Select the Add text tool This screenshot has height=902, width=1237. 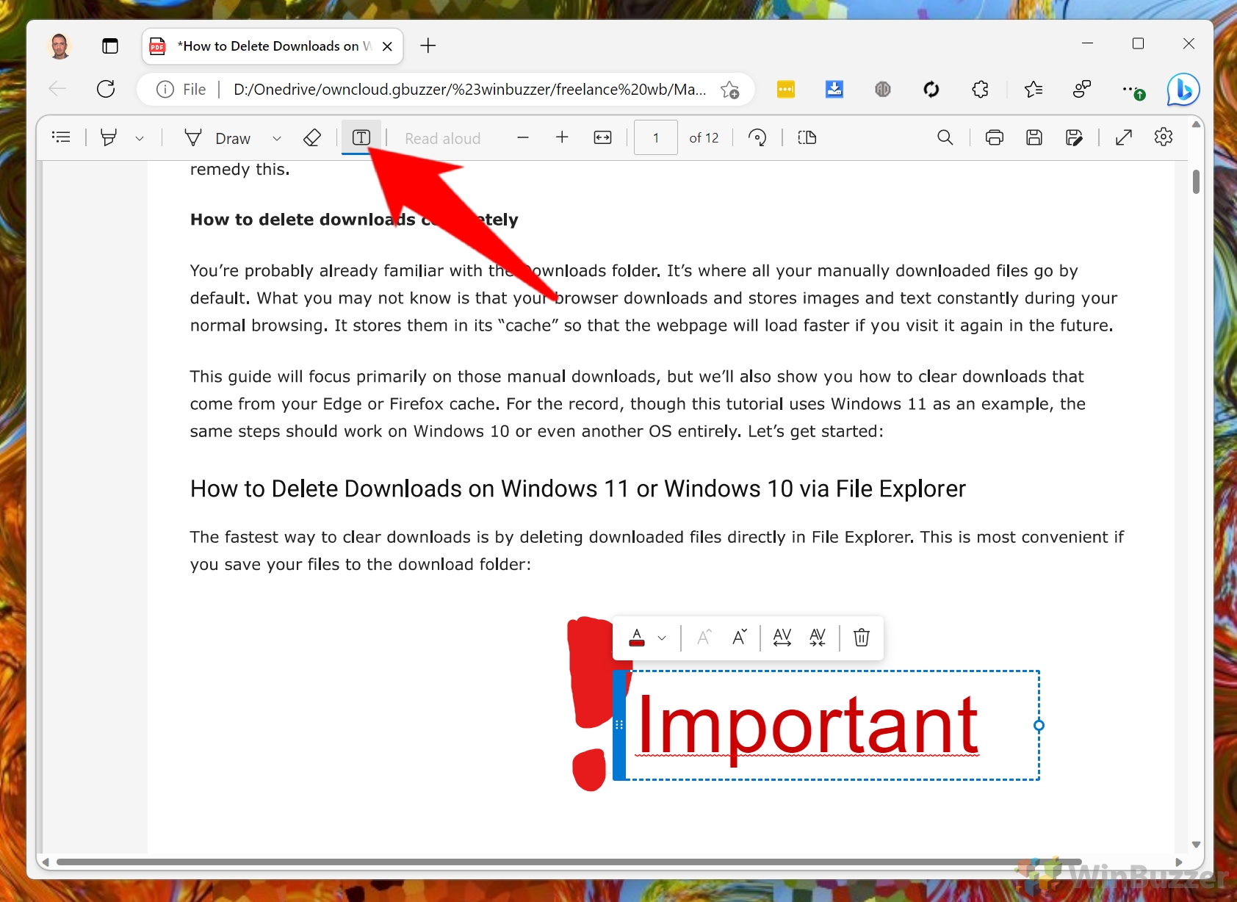point(361,137)
